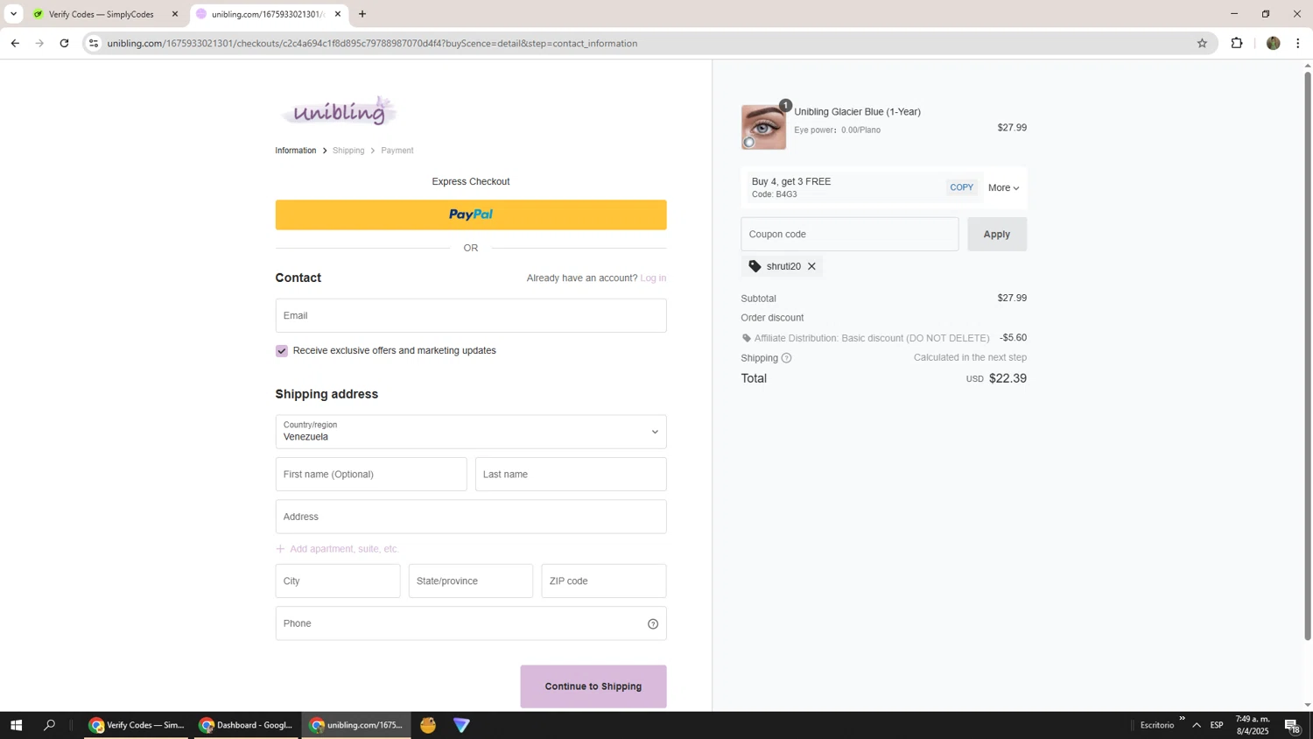Open the Chrome profile avatar
Screen dimensions: 1313x739
pos(1273,43)
